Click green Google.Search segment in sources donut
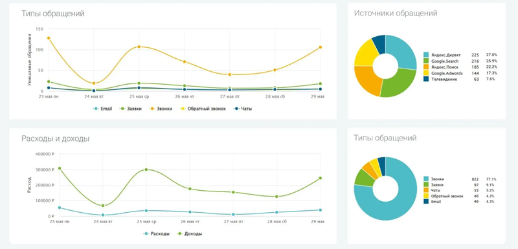 (x=400, y=83)
